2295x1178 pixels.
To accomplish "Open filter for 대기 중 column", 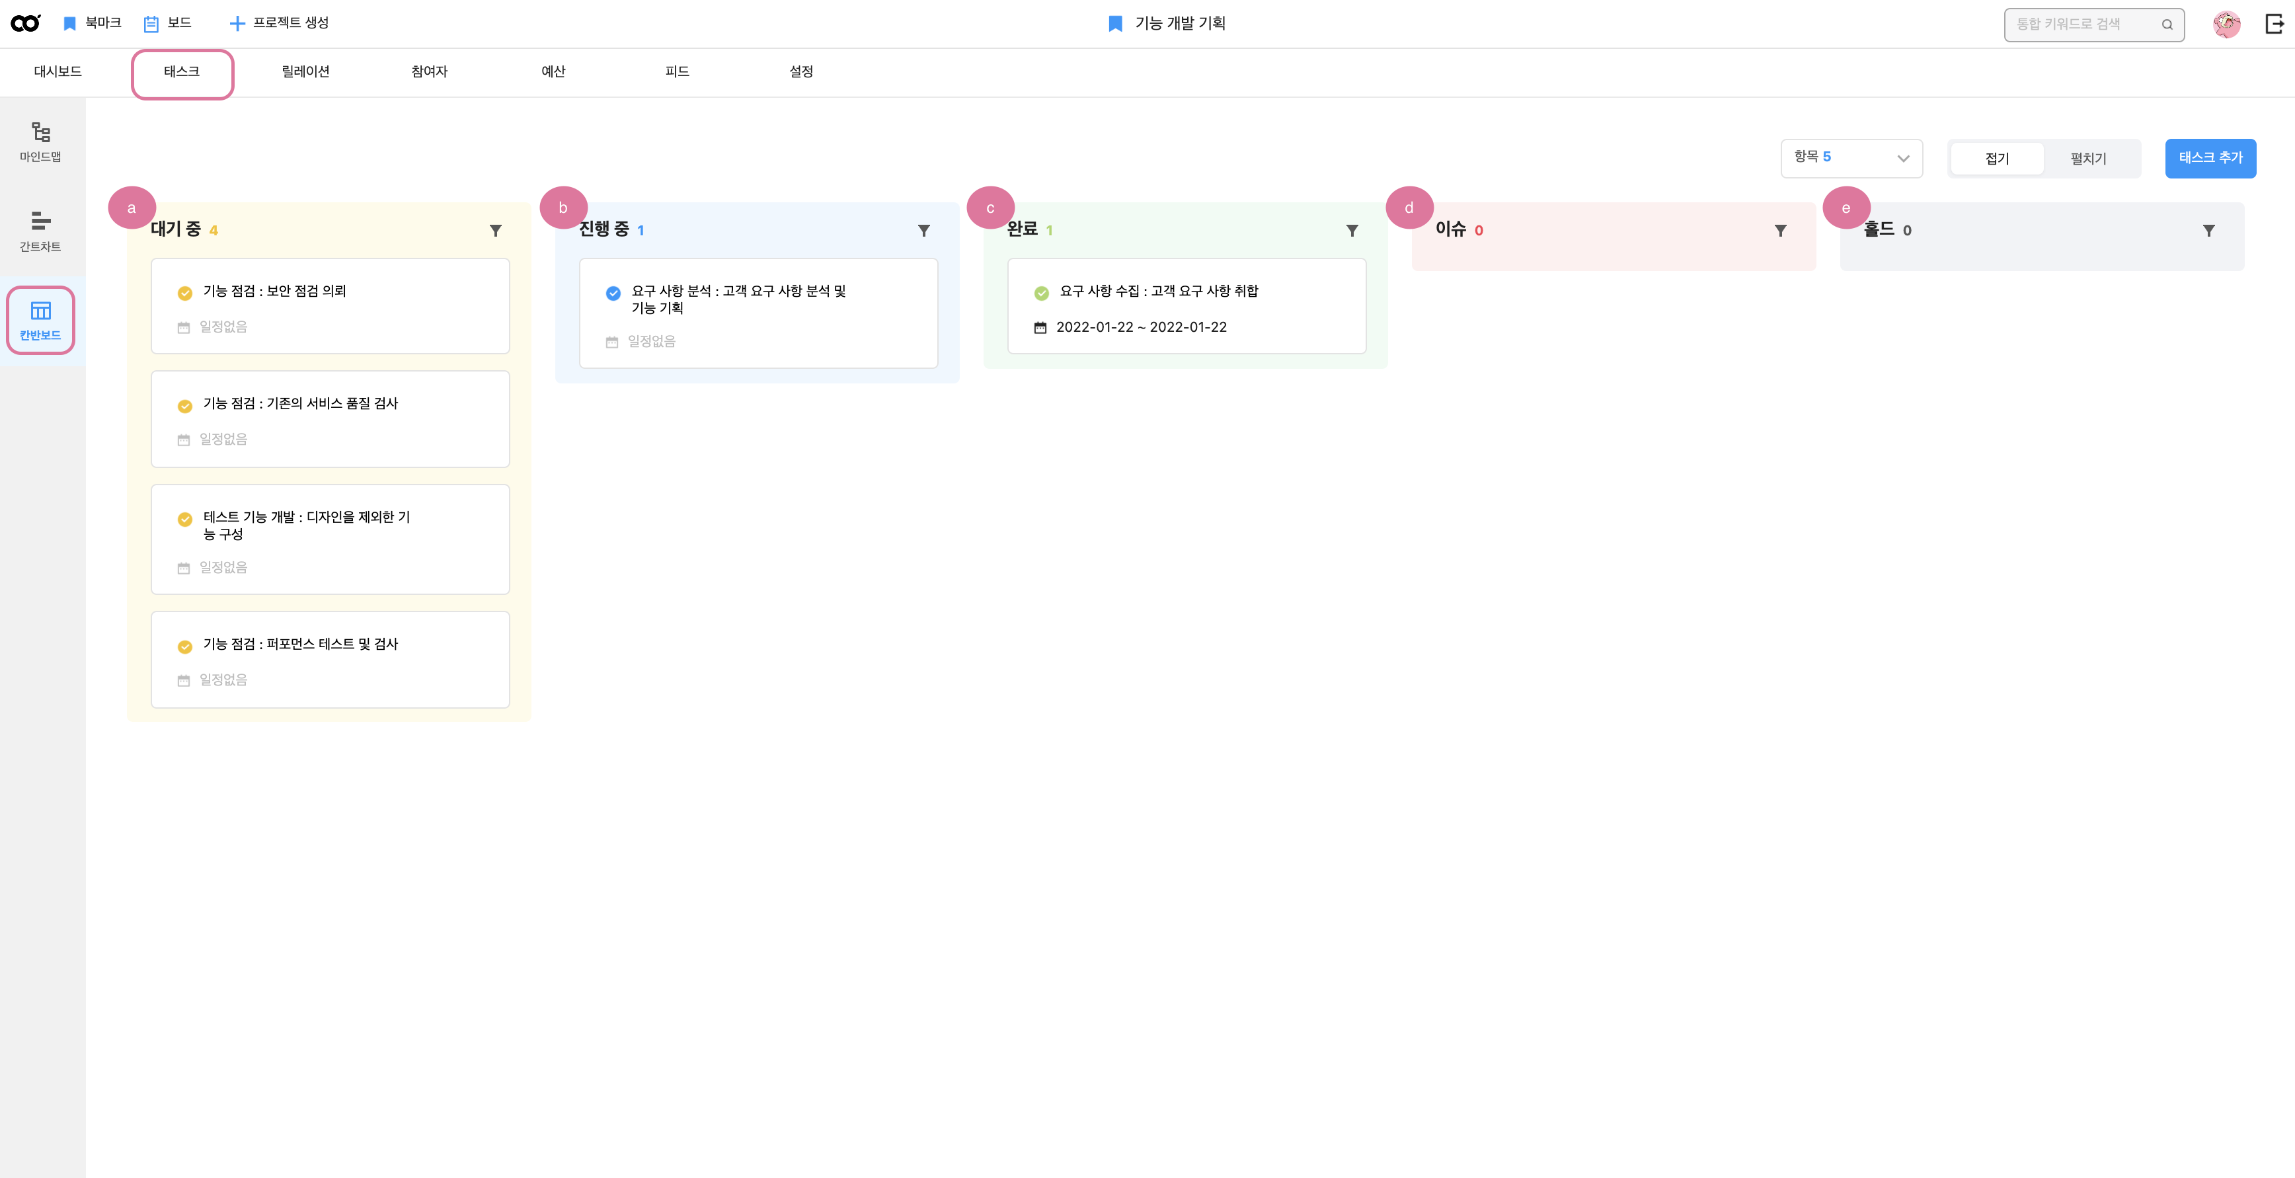I will pos(495,231).
